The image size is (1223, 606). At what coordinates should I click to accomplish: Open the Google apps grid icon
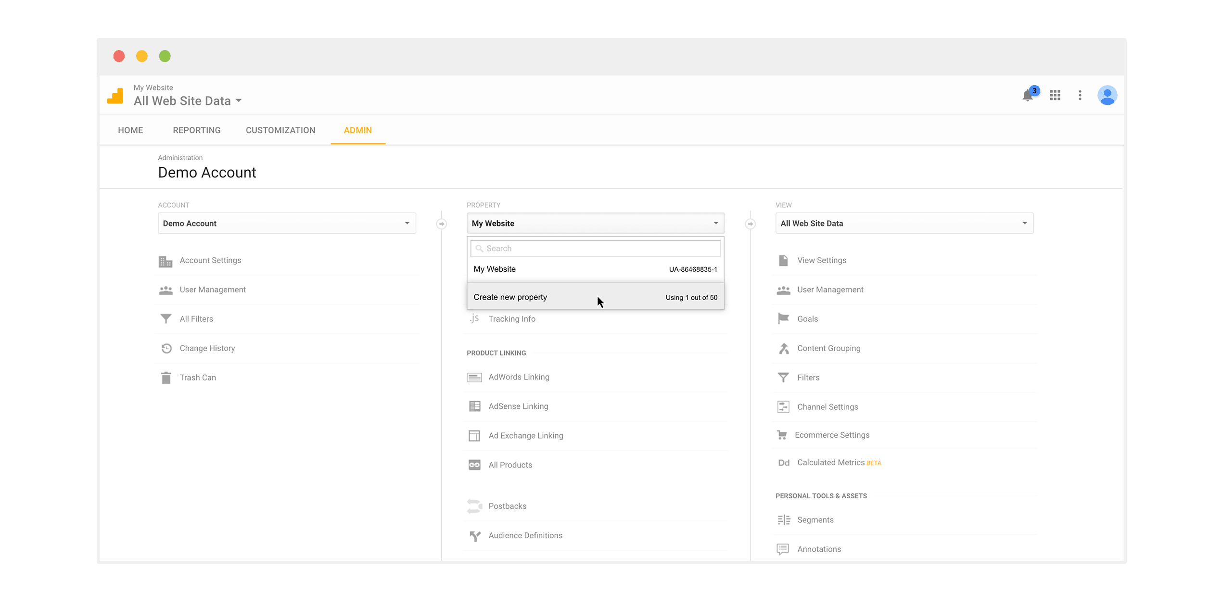[x=1055, y=95]
